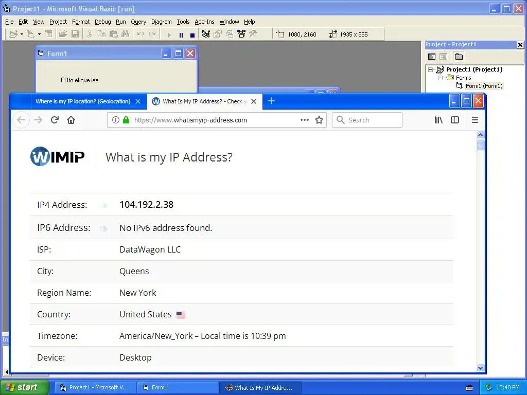The width and height of the screenshot is (527, 395).
Task: Toggle the Firefox sidebar icon
Action: [x=455, y=120]
